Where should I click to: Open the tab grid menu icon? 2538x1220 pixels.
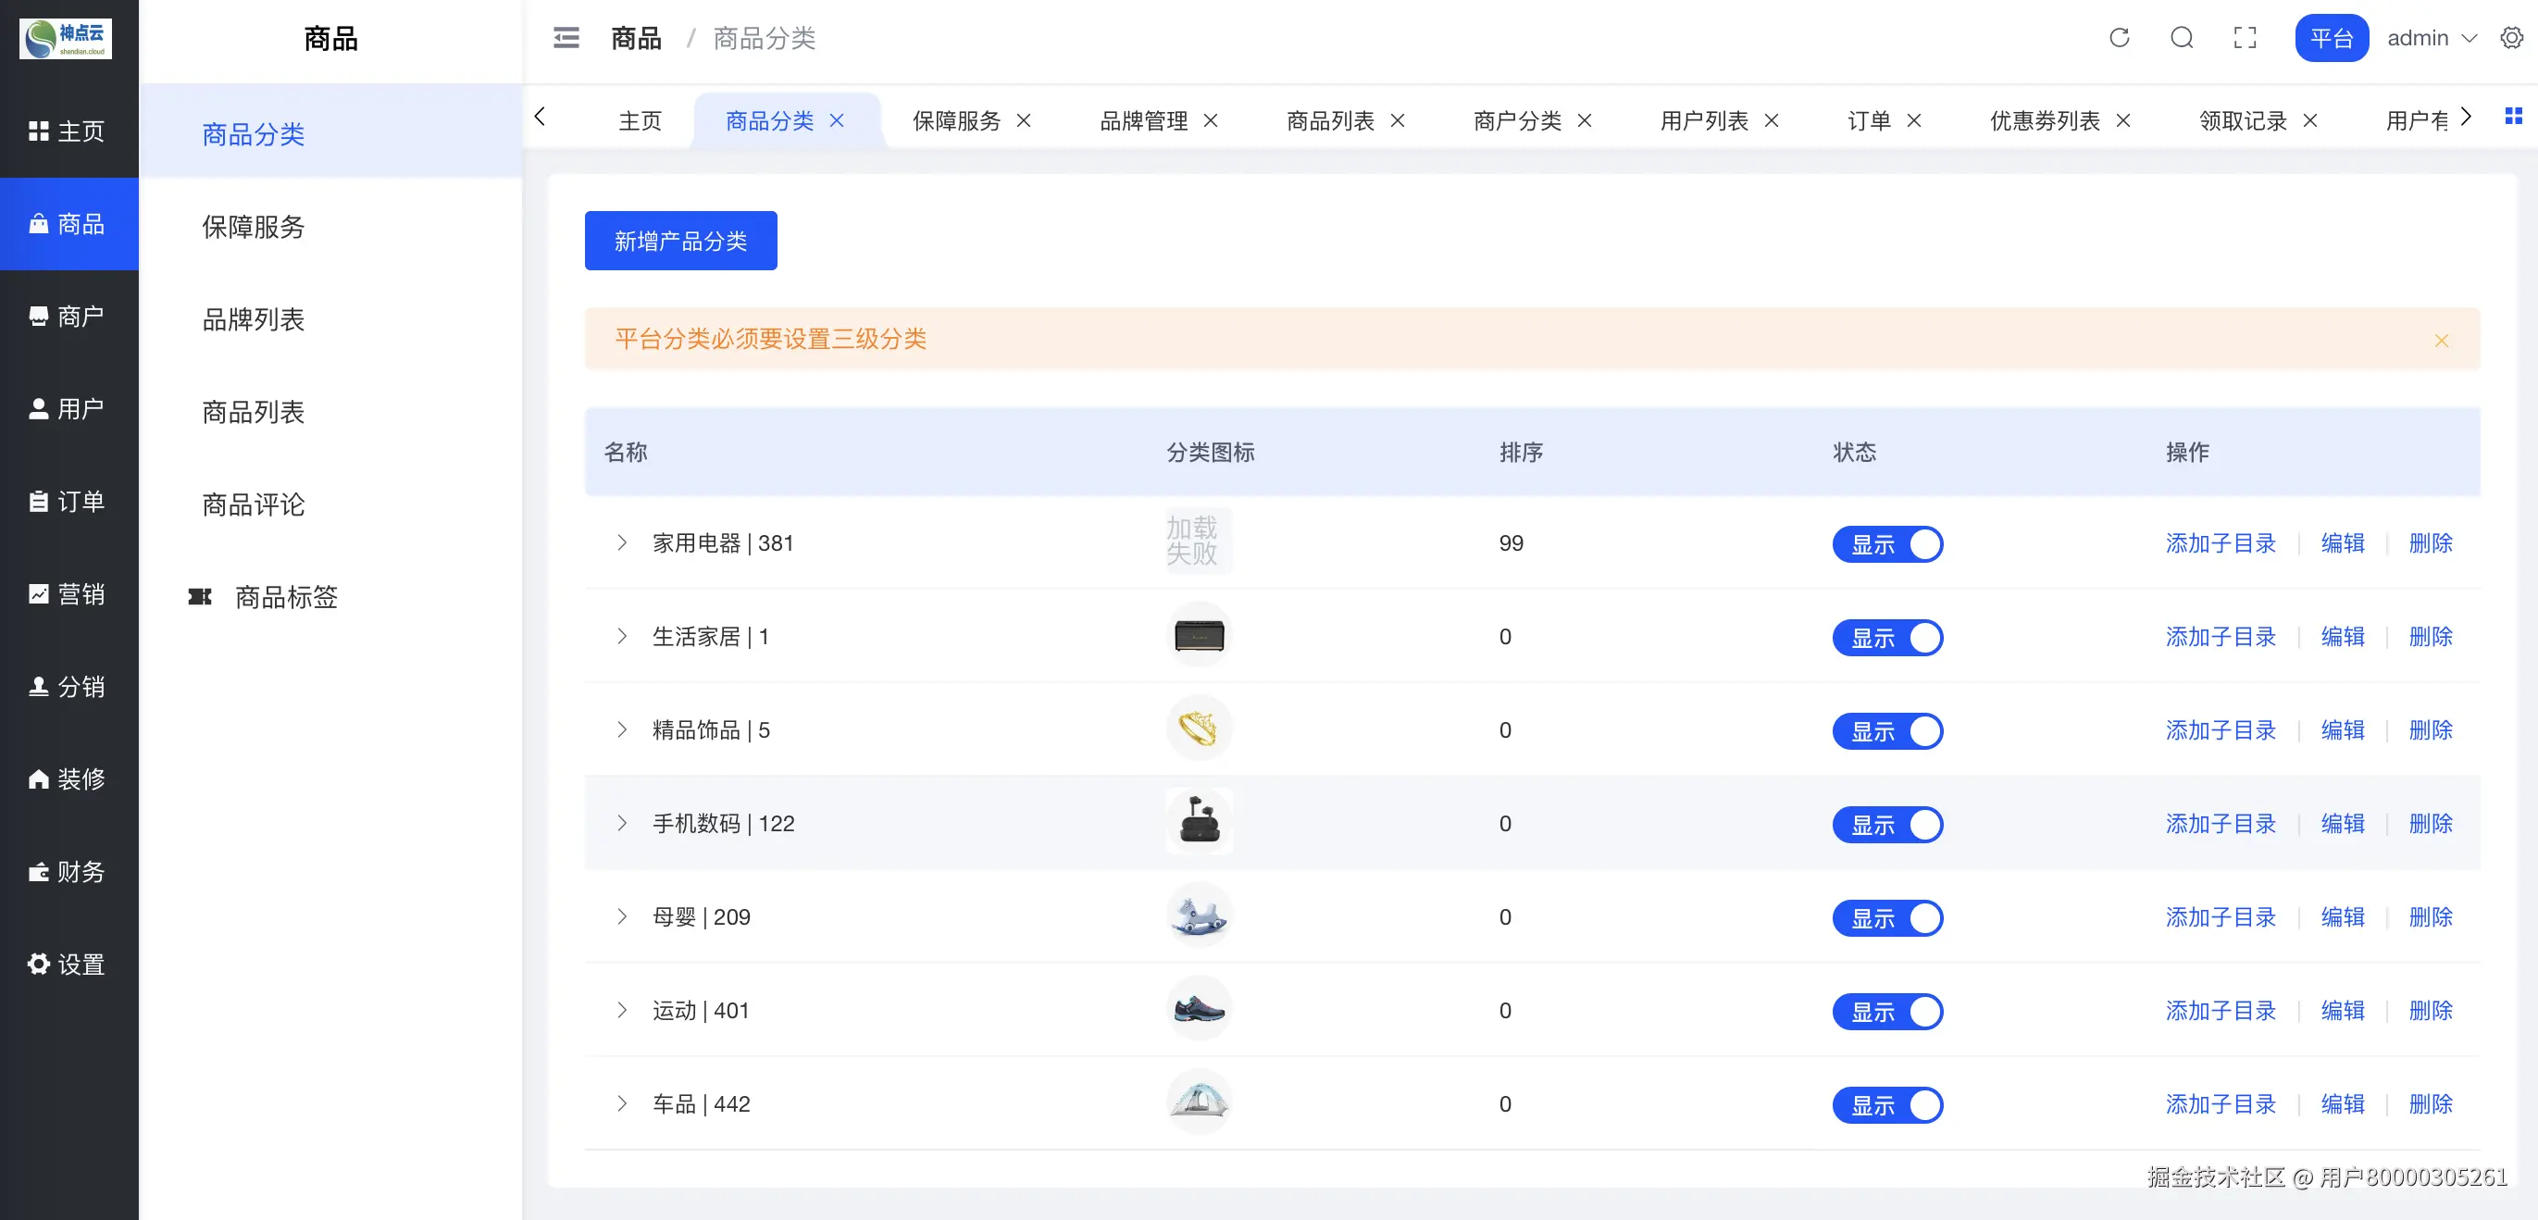click(x=2513, y=117)
